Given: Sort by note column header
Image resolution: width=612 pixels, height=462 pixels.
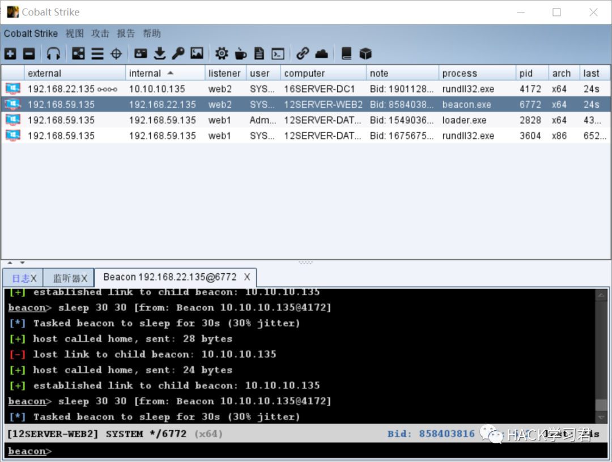Looking at the screenshot, I should (403, 74).
